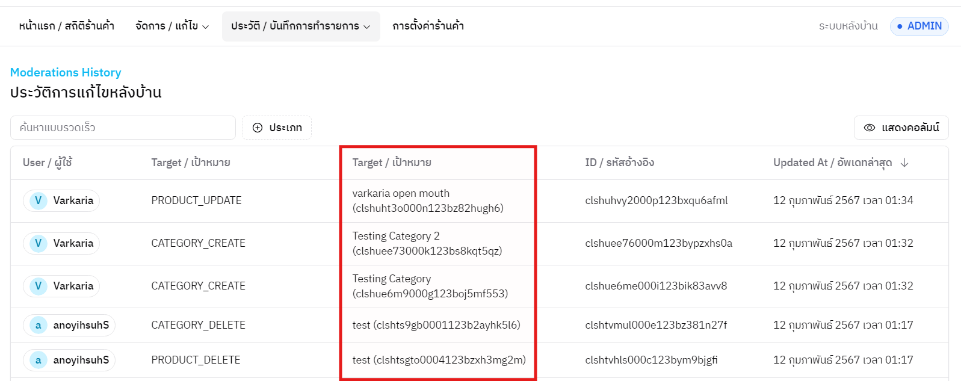961x381 pixels.
Task: Open ประวัติ / บันทึกการทำรายการ dropdown
Action: (300, 26)
